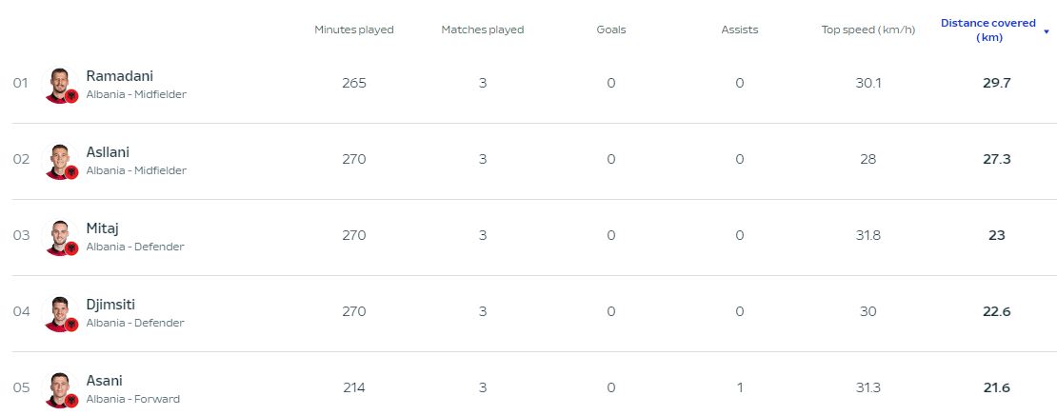This screenshot has width=1057, height=416.
Task: Sort table by Top speed (km/h)
Action: click(868, 30)
